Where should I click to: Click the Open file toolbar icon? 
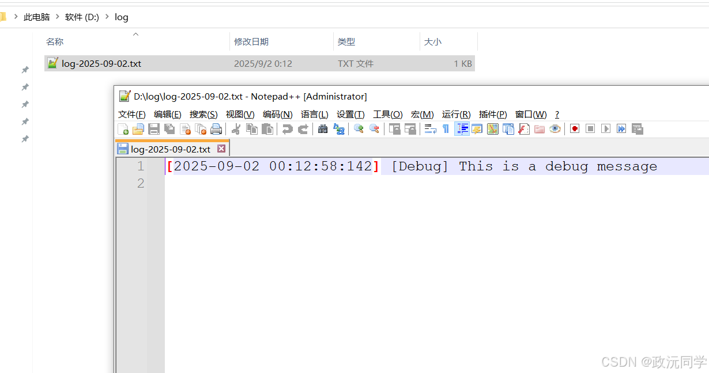click(x=138, y=129)
